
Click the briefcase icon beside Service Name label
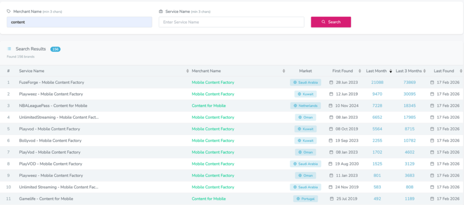point(161,11)
